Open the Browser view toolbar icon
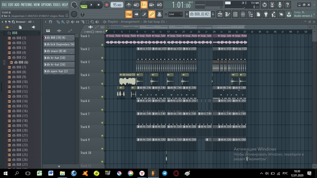Screen dimensions: 317x178 click(x=251, y=14)
